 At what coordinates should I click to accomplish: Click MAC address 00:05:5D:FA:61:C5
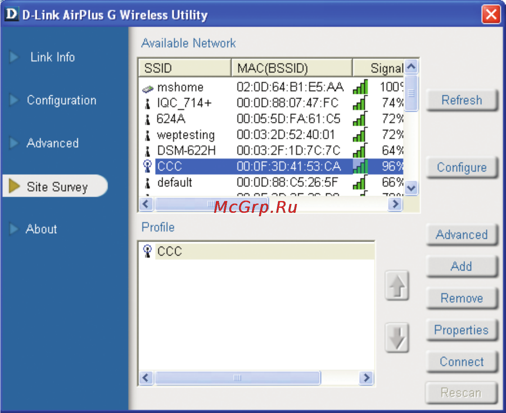(288, 118)
